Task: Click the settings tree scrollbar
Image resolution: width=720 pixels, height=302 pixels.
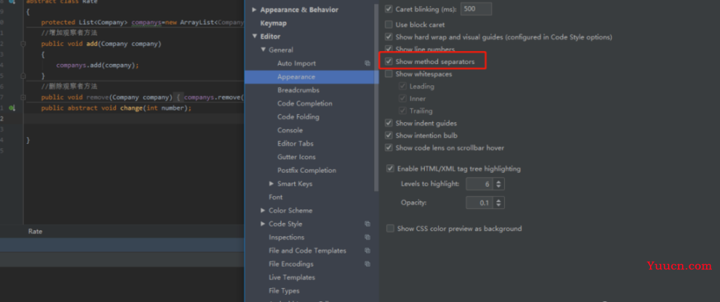Action: click(x=377, y=97)
